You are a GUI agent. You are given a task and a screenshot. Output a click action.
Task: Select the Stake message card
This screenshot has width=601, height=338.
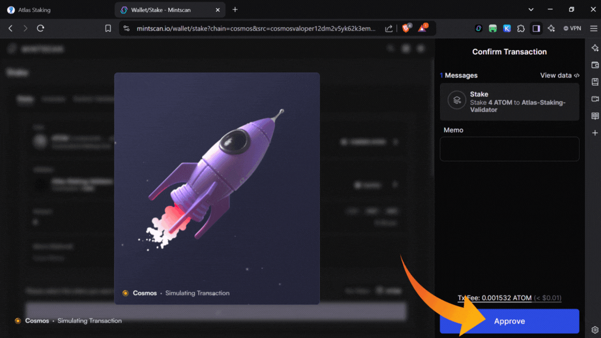point(509,101)
